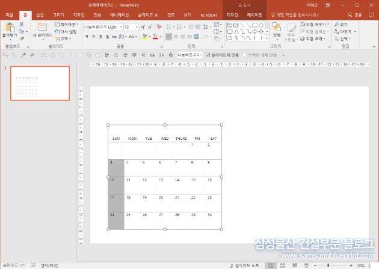This screenshot has height=269, width=379.
Task: Switch to Reading view icon
Action: [x=294, y=265]
